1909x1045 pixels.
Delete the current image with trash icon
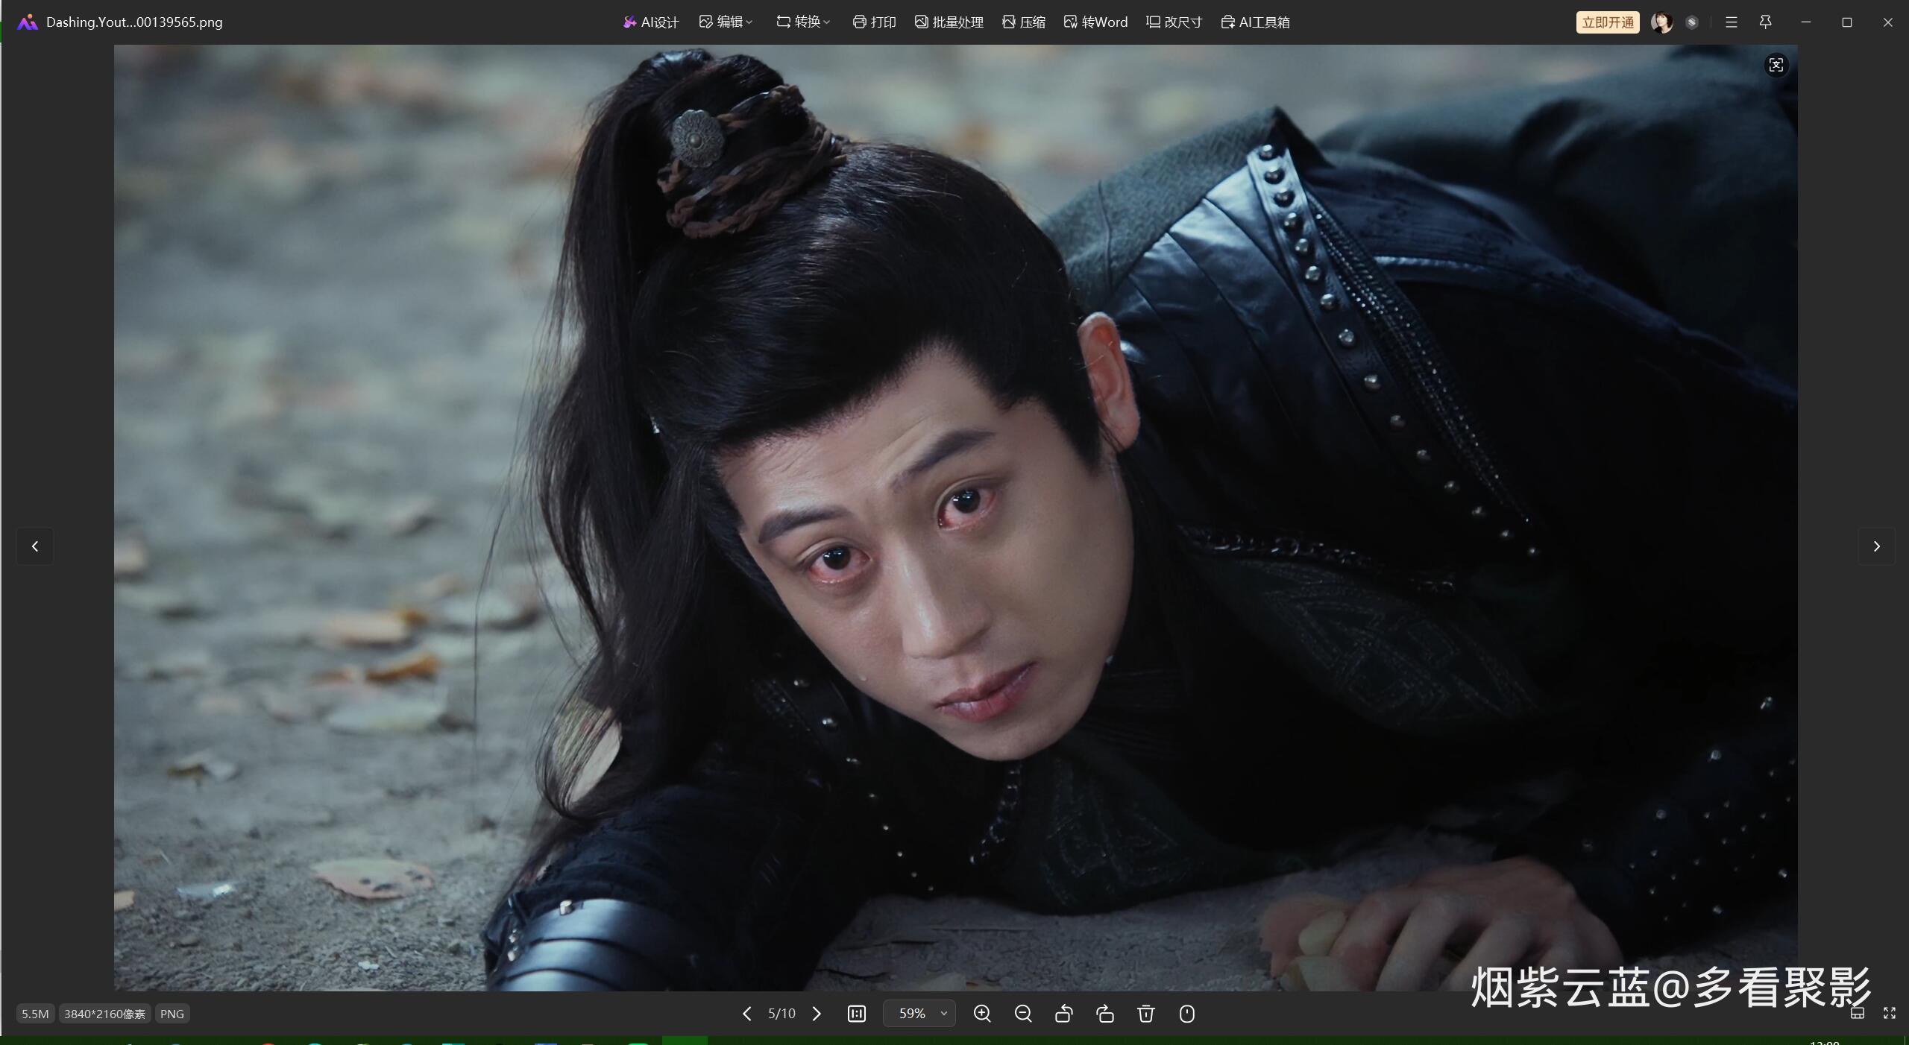click(1146, 1014)
